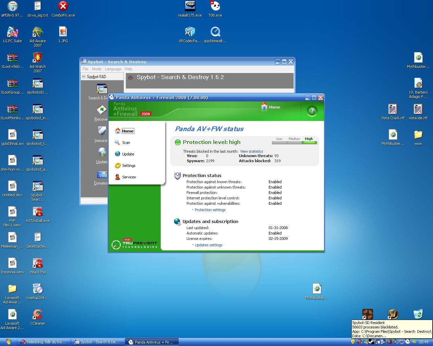Select the Team Fortress 2 desktop shortcut

pos(367,314)
